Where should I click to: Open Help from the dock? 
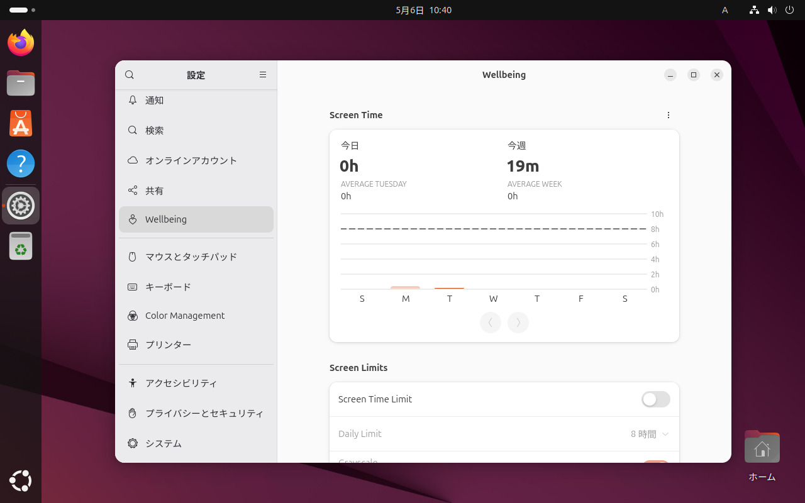coord(21,163)
